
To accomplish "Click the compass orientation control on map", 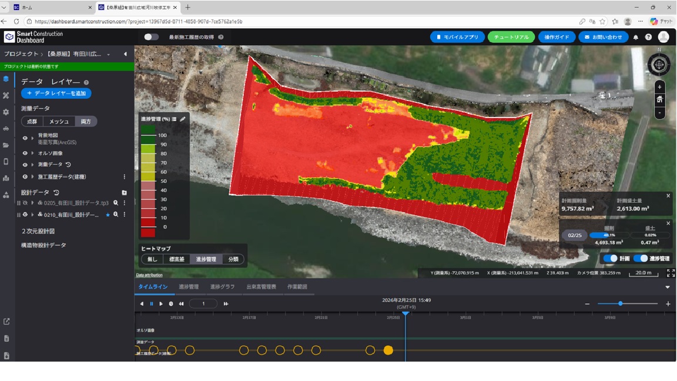I will 659,65.
